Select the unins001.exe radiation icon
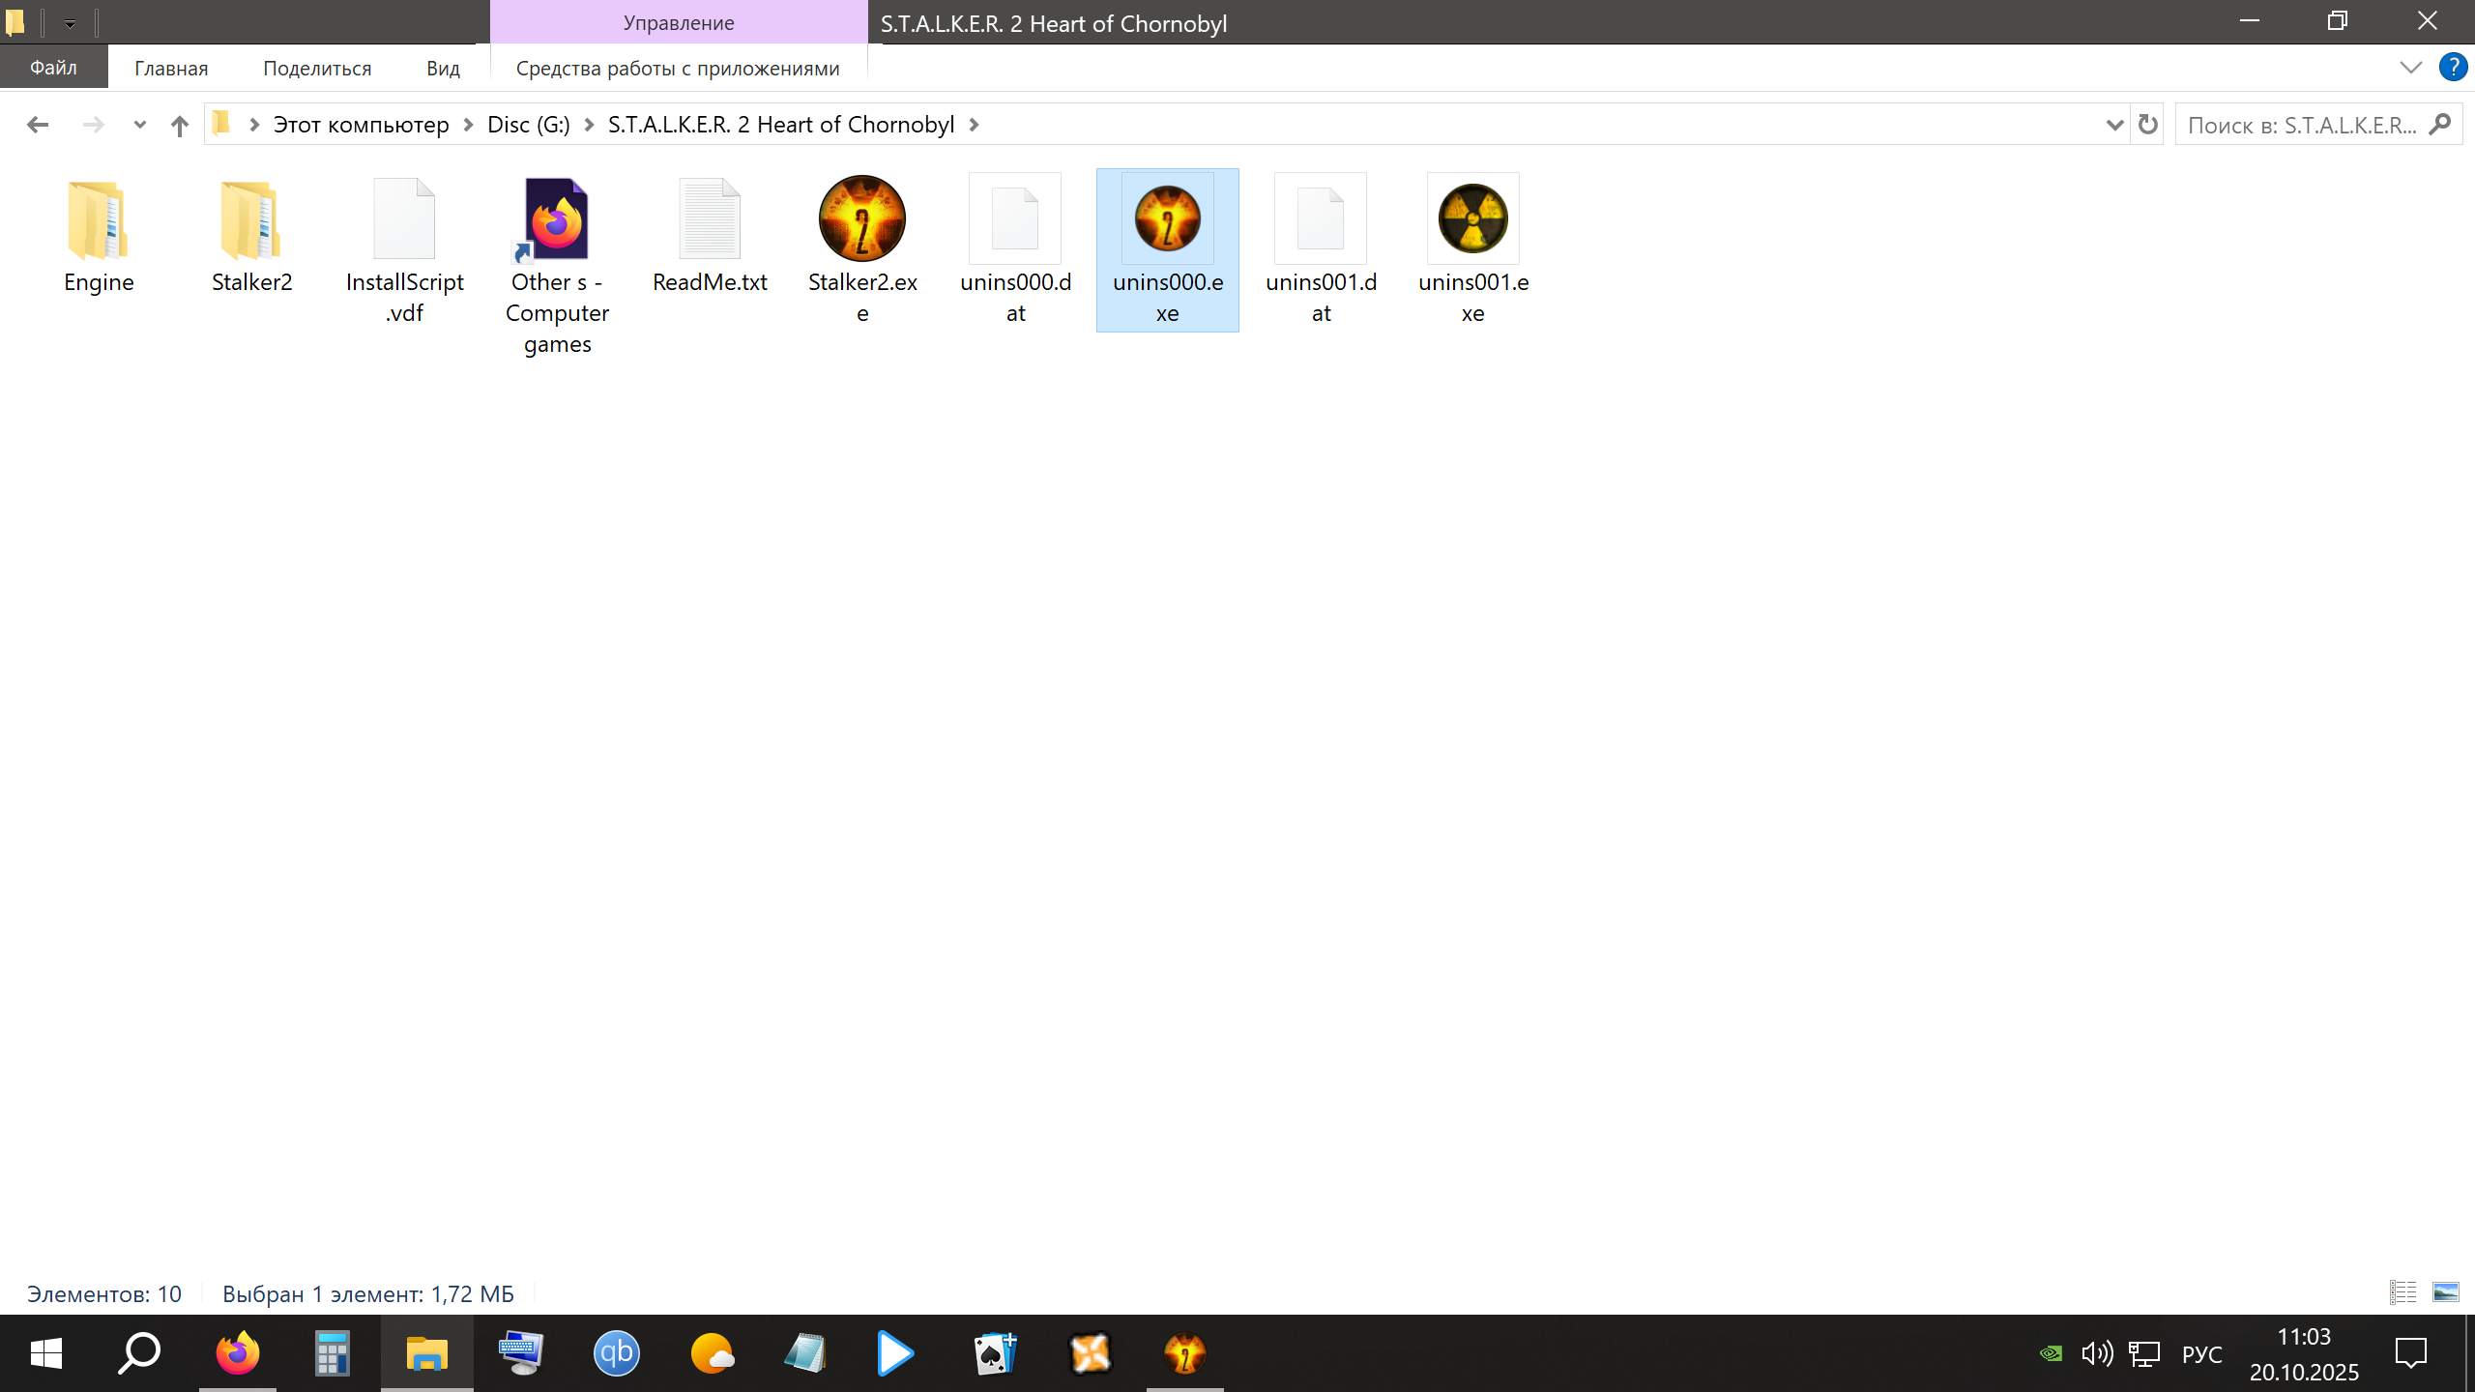 point(1472,219)
